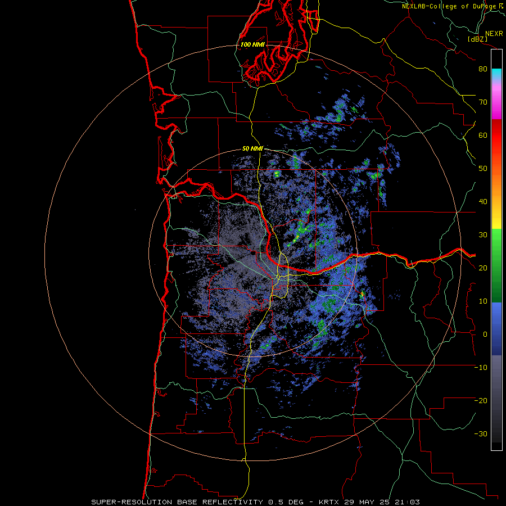This screenshot has height=506, width=506.
Task: Click the -20 value on the dBZ scale
Action: [x=481, y=400]
